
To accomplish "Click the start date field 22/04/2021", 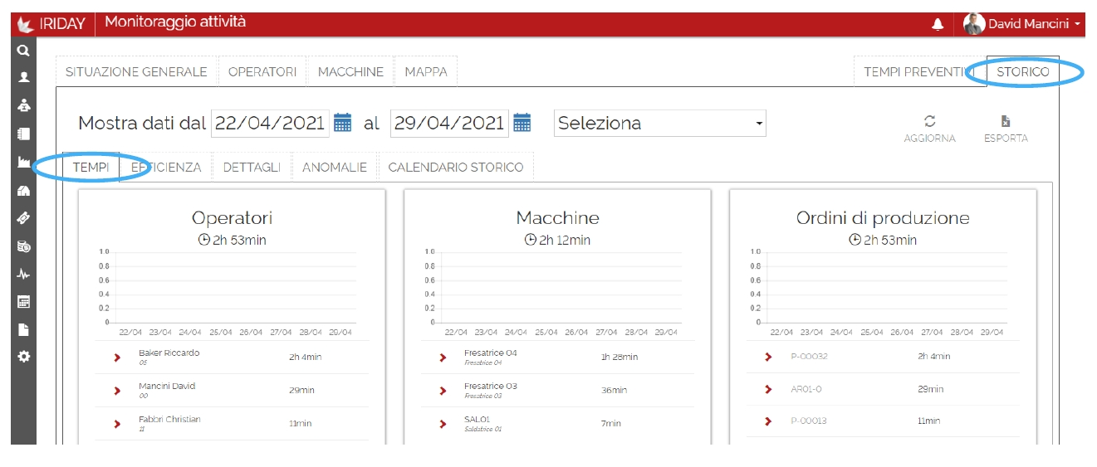I will tap(270, 124).
